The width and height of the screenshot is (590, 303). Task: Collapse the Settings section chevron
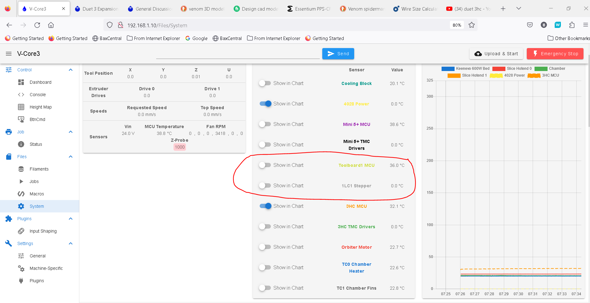(71, 243)
